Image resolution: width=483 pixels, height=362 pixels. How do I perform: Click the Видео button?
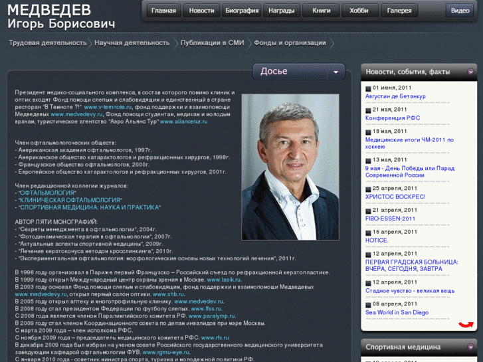point(460,11)
